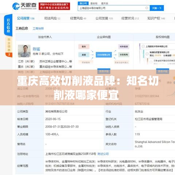Click the 对外投资 box in structure diagram

tap(124, 47)
